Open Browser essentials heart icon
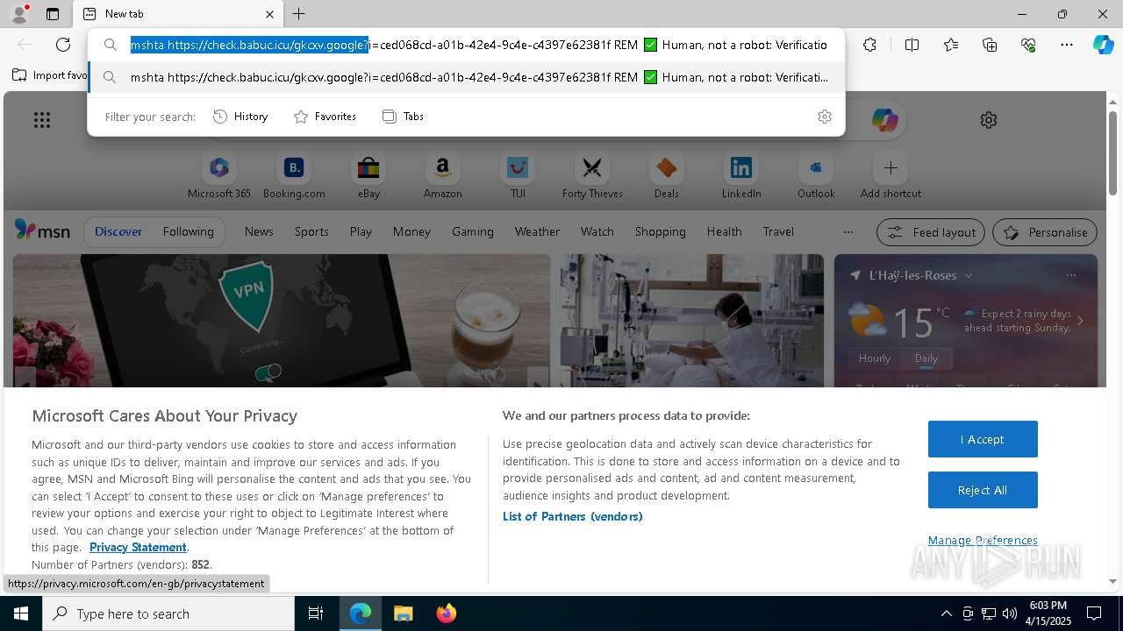This screenshot has width=1123, height=631. click(x=1028, y=45)
